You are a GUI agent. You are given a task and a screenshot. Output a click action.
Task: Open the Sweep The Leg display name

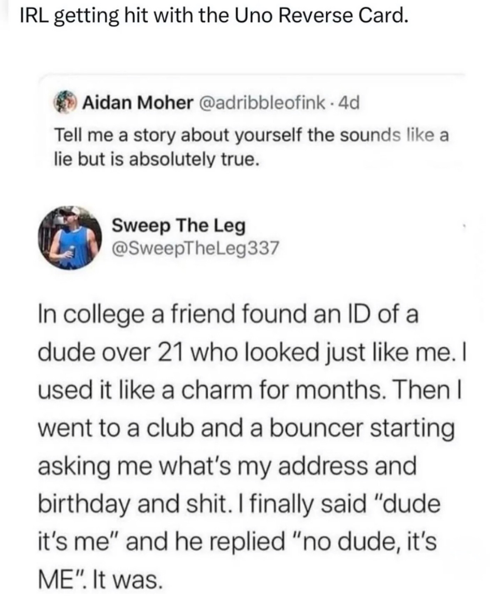tap(178, 226)
